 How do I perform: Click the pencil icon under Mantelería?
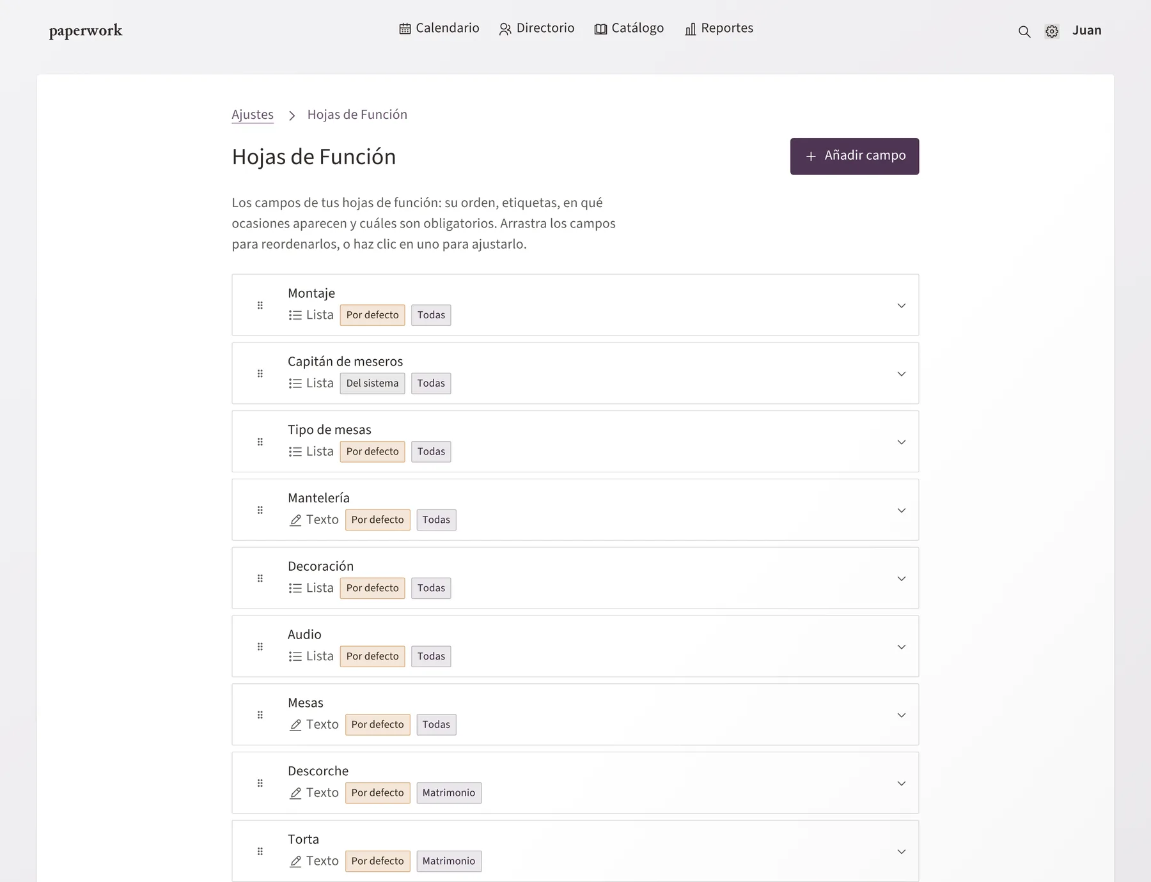295,520
